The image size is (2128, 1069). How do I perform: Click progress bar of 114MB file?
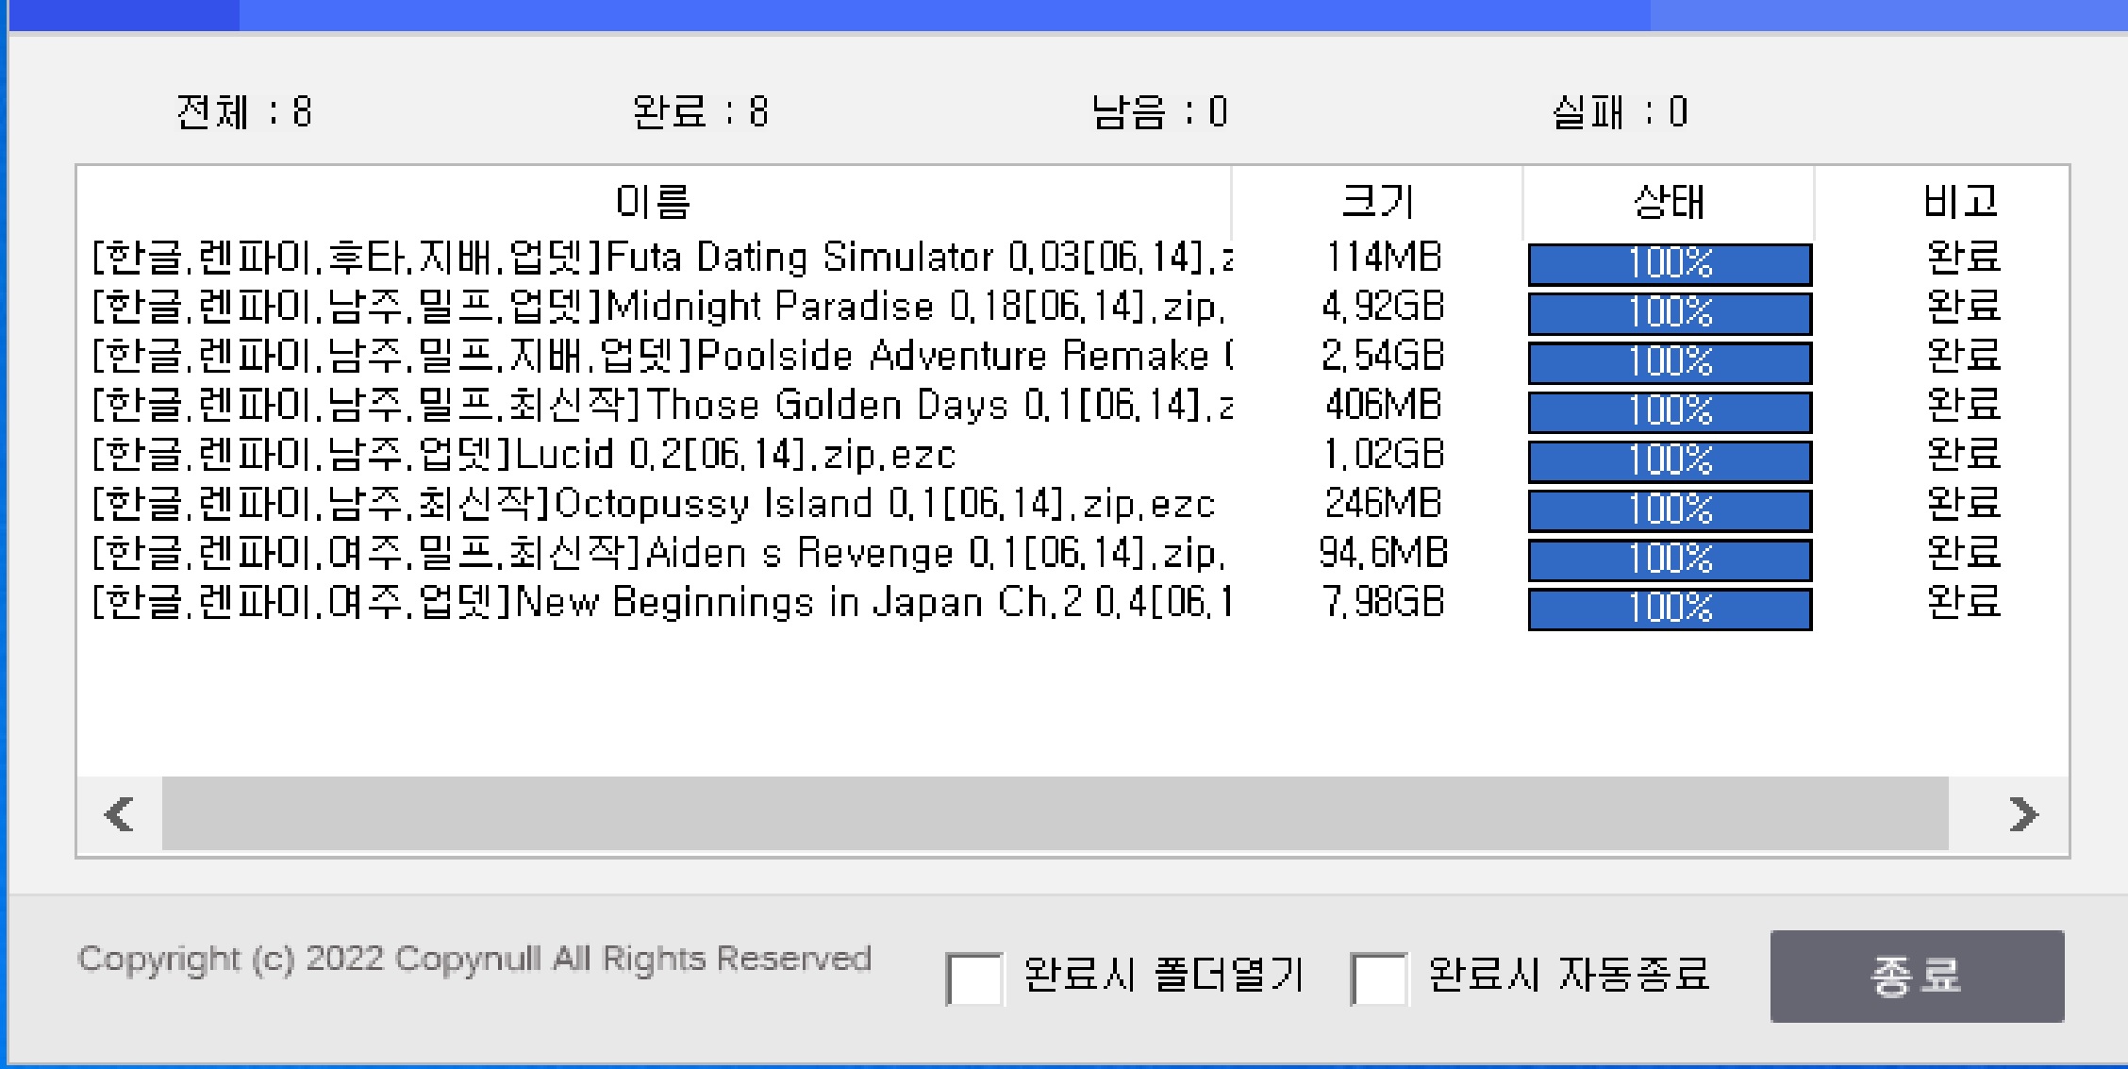[1669, 264]
